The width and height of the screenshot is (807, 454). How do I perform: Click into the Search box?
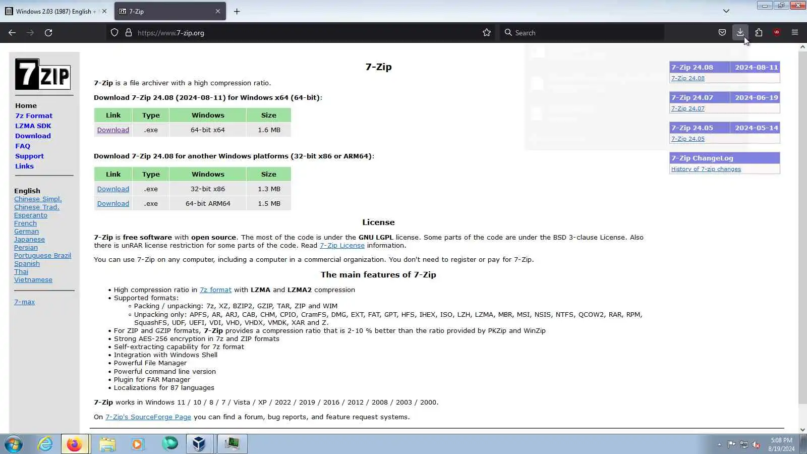tap(582, 33)
